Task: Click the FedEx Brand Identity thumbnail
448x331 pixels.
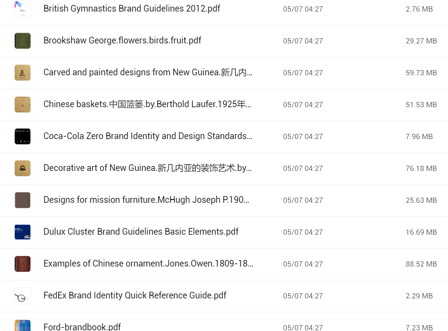Action: pos(22,296)
